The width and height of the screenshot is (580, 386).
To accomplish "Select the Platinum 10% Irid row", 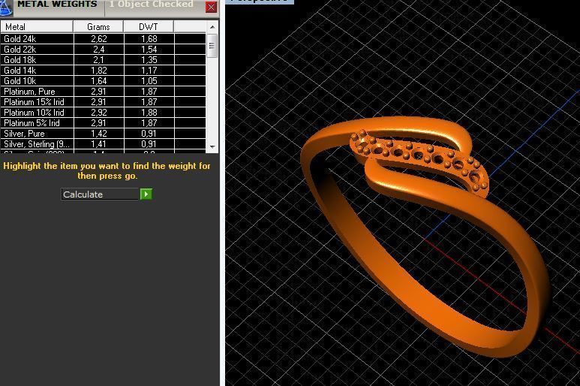I will (x=104, y=112).
